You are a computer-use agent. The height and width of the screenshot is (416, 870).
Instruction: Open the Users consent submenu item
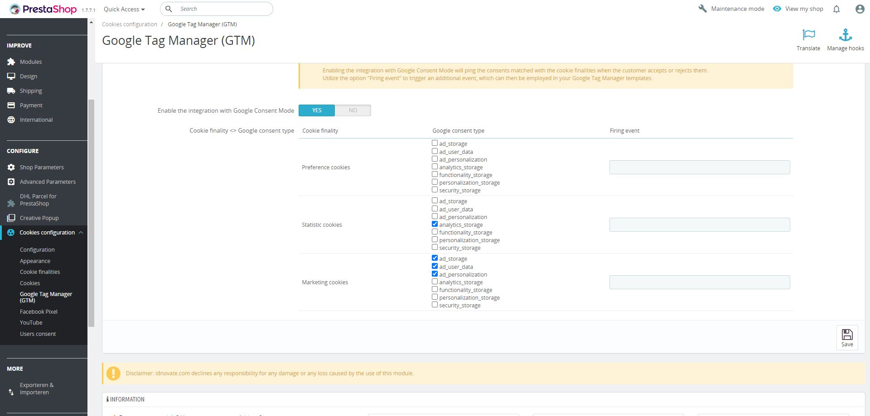click(x=38, y=334)
